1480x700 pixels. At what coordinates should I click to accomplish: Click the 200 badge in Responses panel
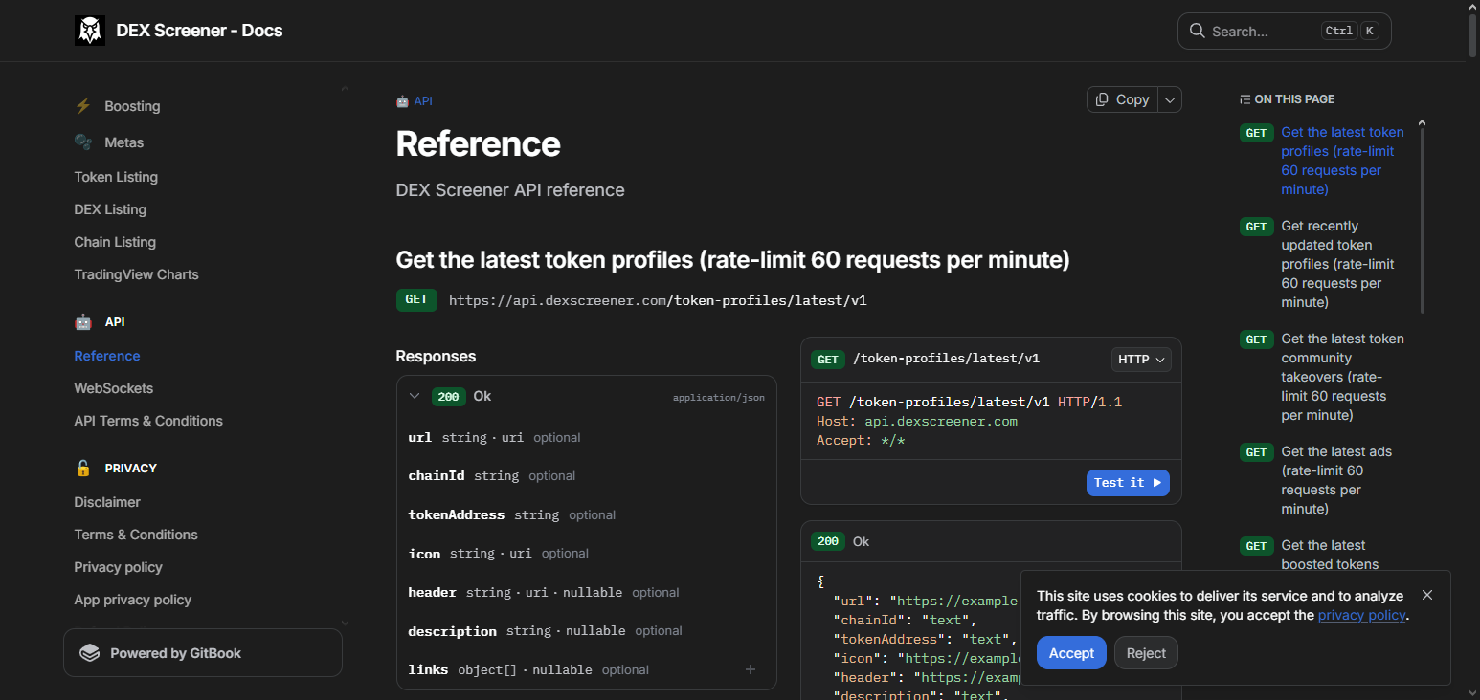448,396
